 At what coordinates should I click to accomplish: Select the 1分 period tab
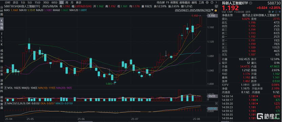click(x=23, y=2)
